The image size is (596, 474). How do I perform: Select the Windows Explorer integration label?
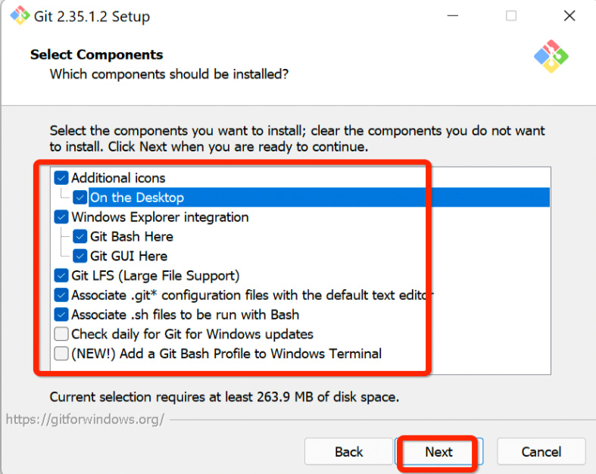coord(160,217)
